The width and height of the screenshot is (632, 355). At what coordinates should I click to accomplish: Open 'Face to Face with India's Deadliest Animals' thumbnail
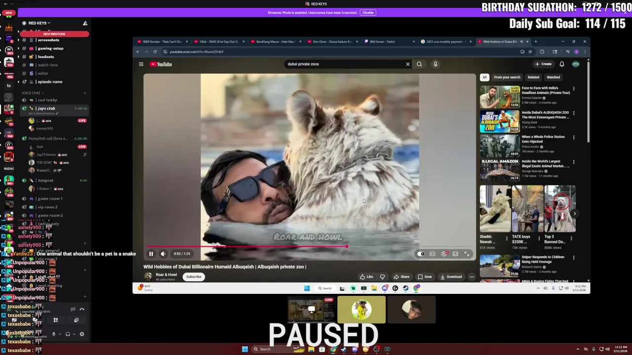click(x=500, y=97)
